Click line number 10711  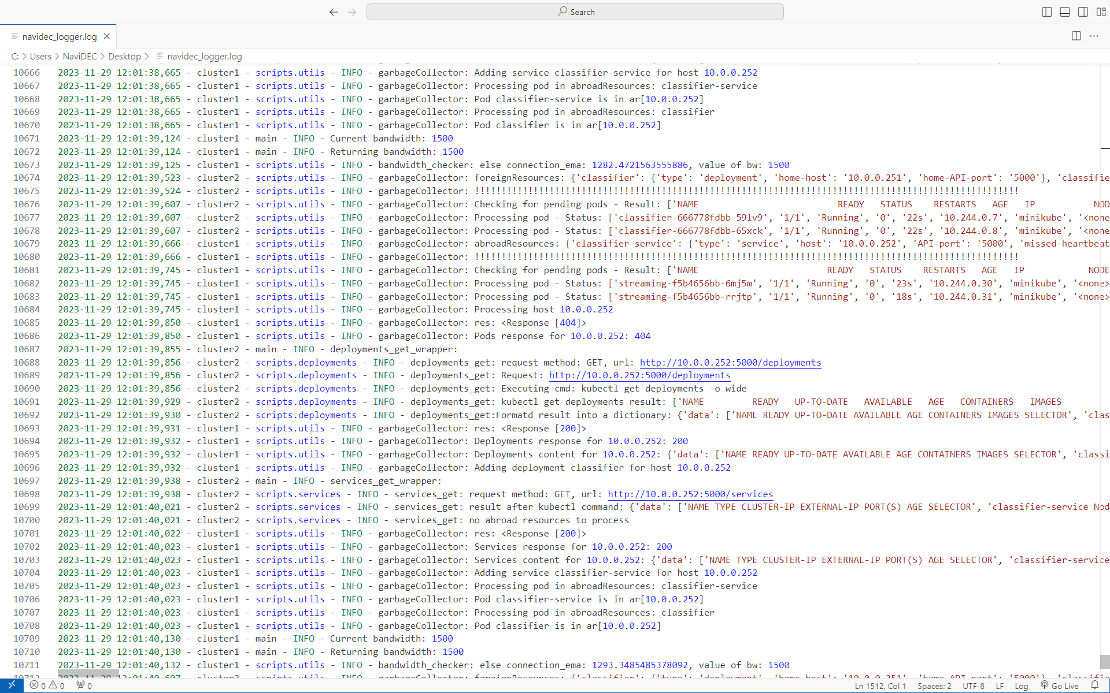pyautogui.click(x=27, y=665)
